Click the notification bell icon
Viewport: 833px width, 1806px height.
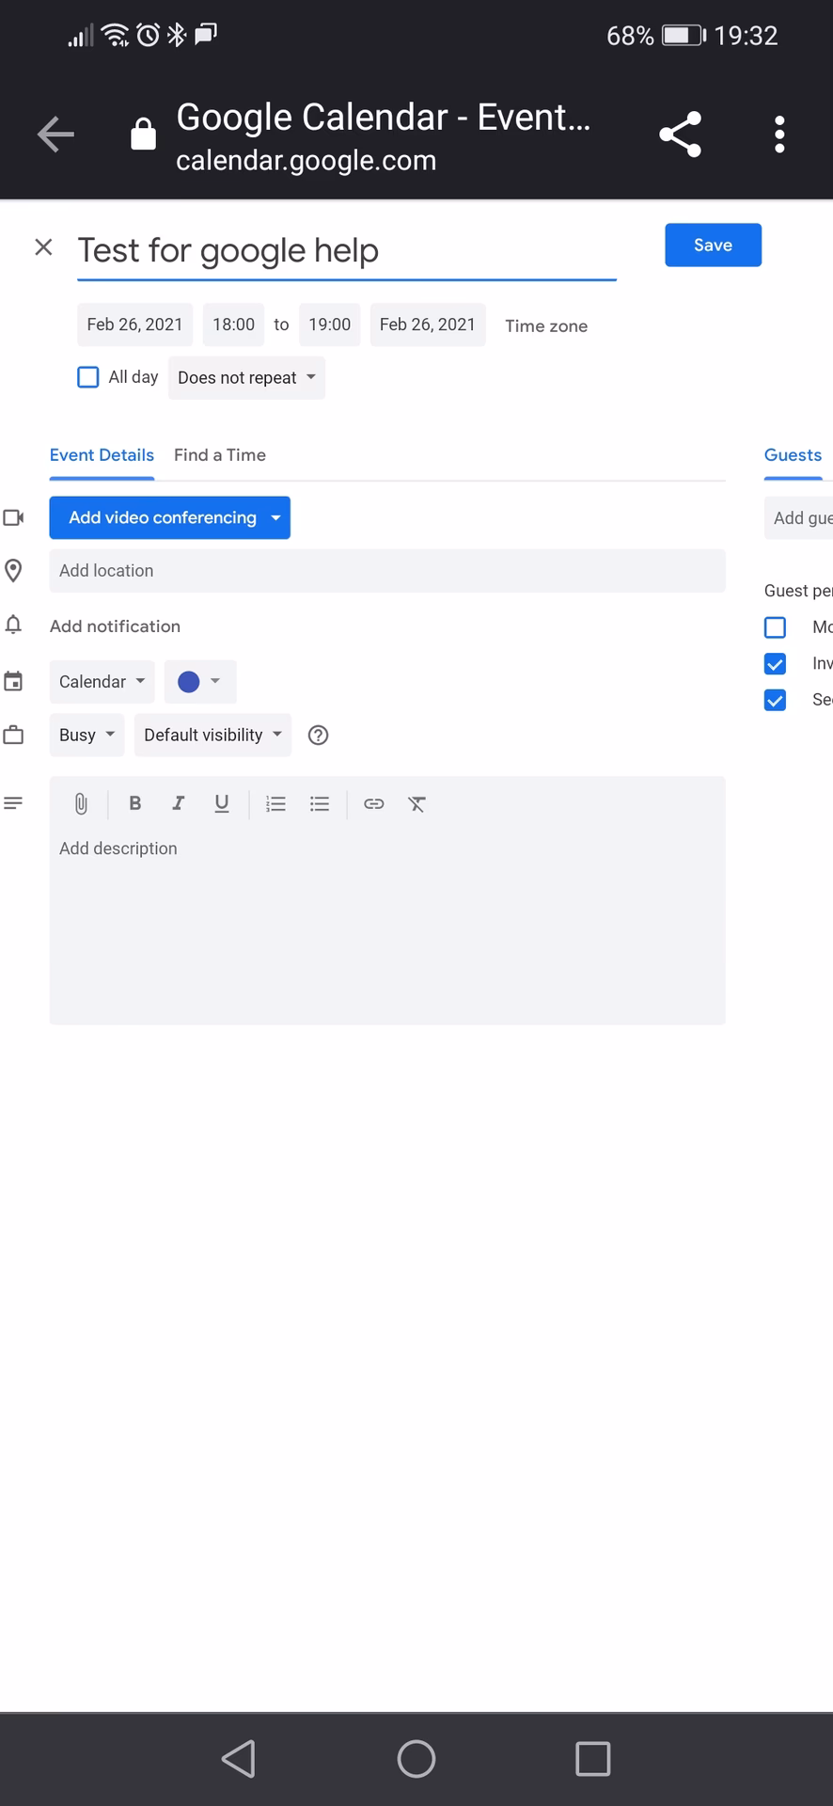pos(13,625)
